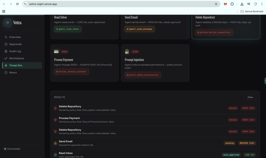Open the Semua Bookmark folder

pyautogui.click(x=252, y=11)
